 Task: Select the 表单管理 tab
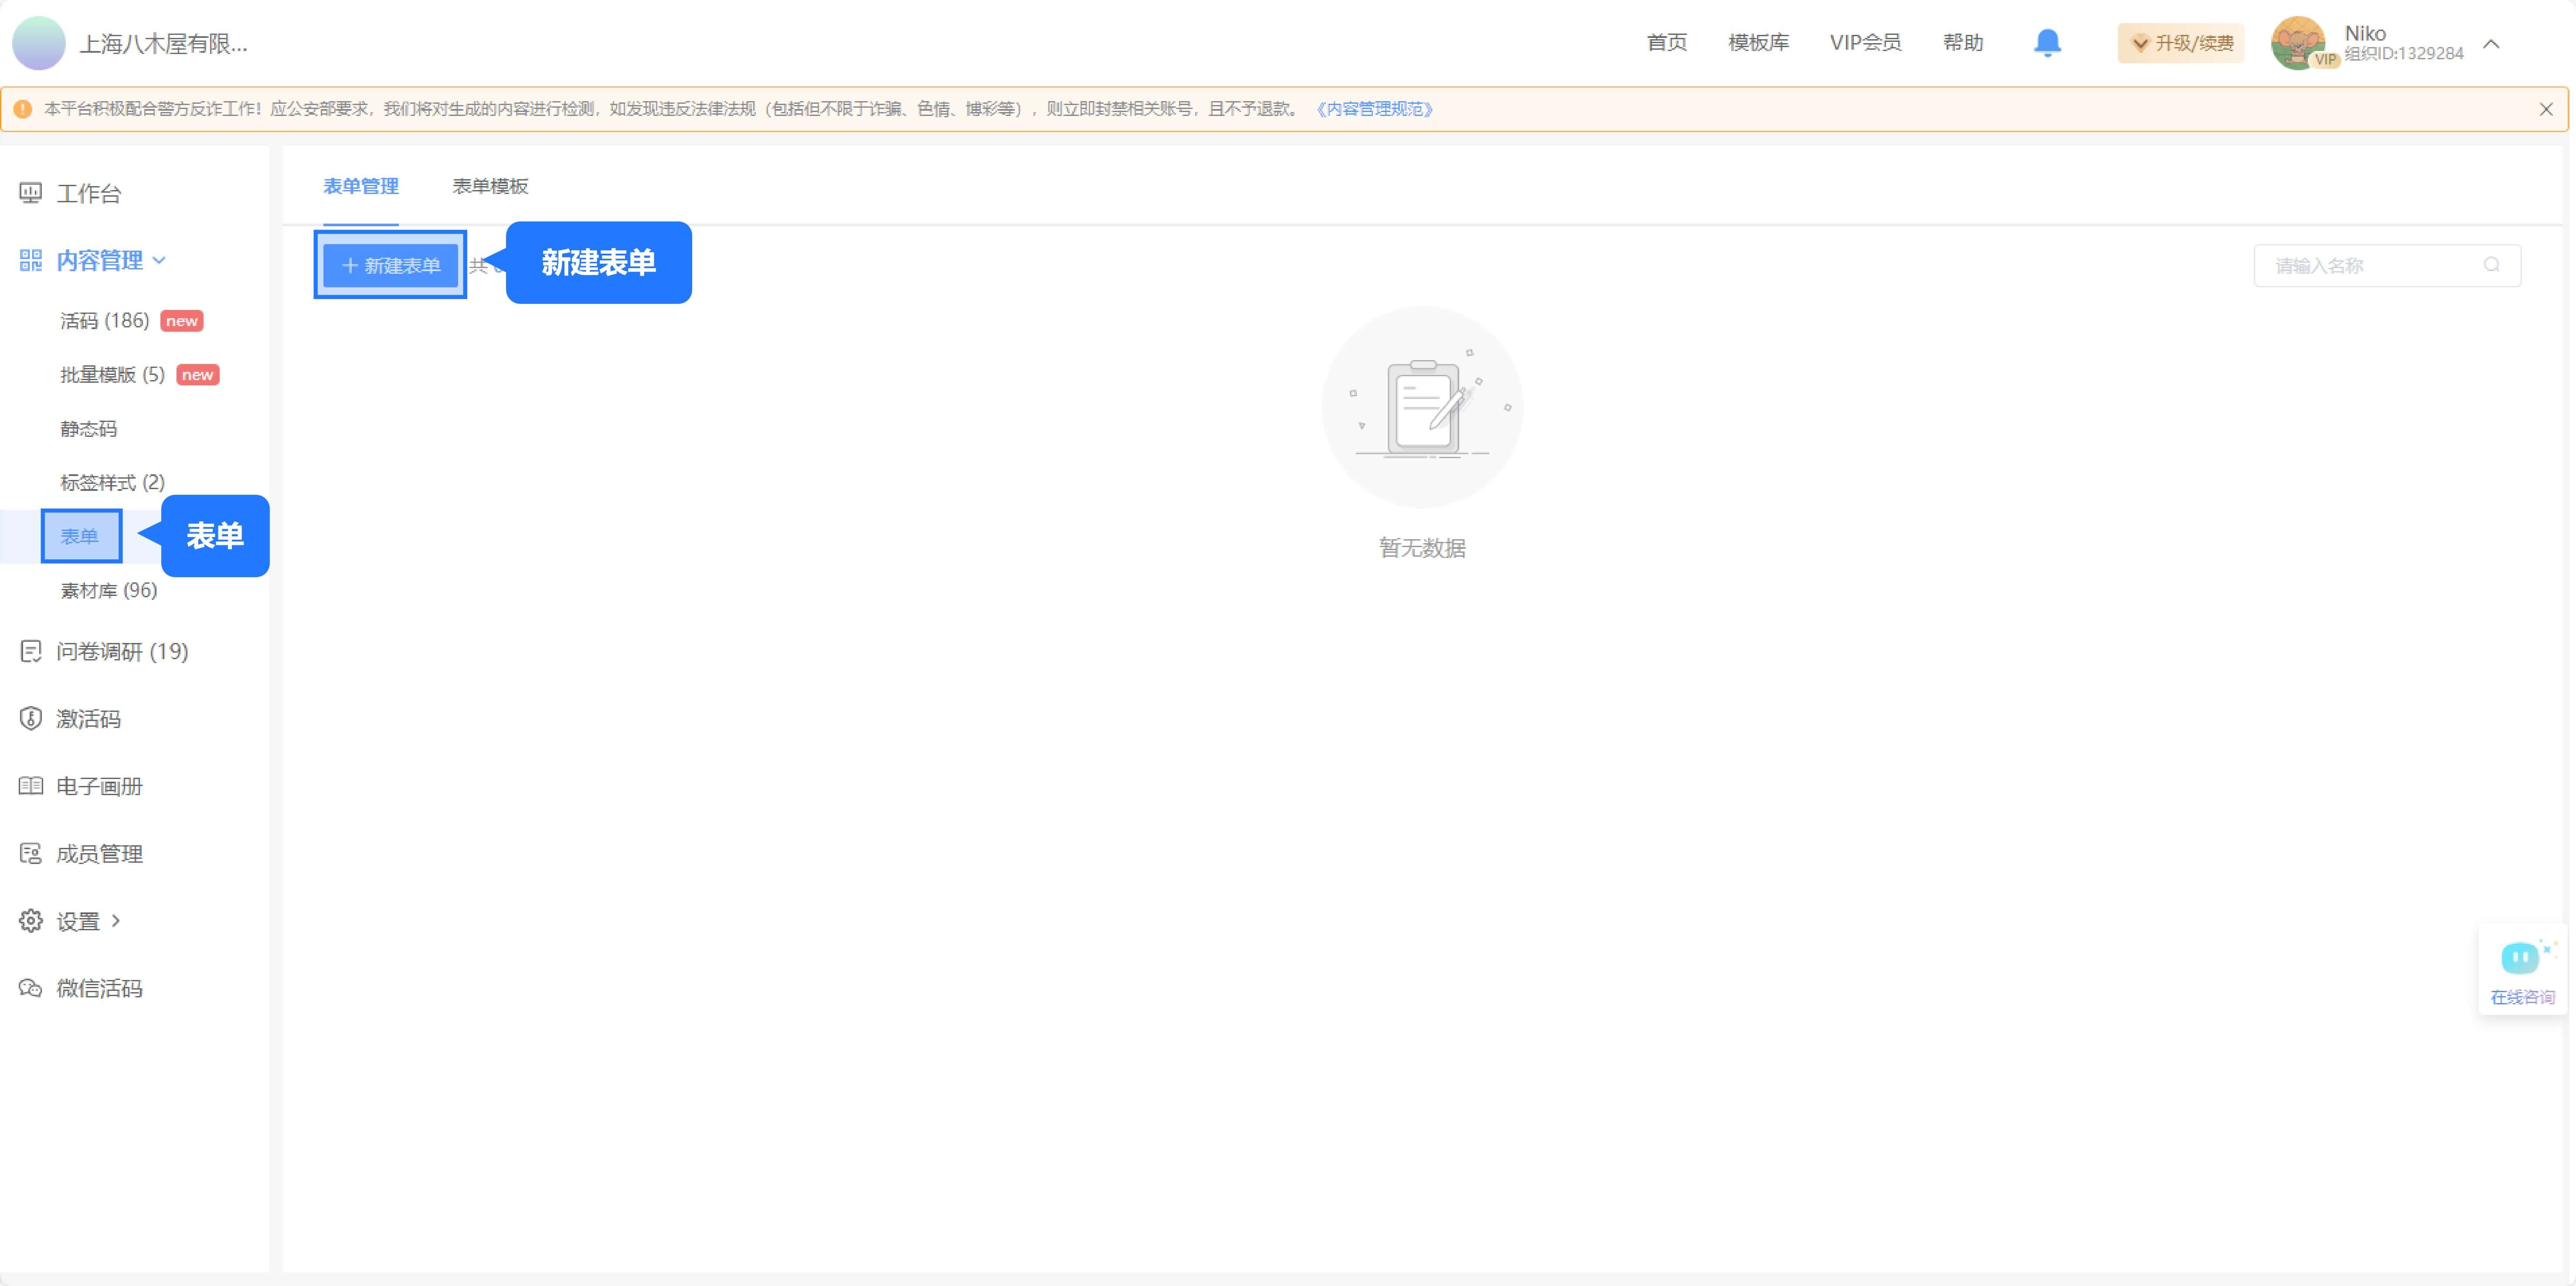[x=361, y=186]
